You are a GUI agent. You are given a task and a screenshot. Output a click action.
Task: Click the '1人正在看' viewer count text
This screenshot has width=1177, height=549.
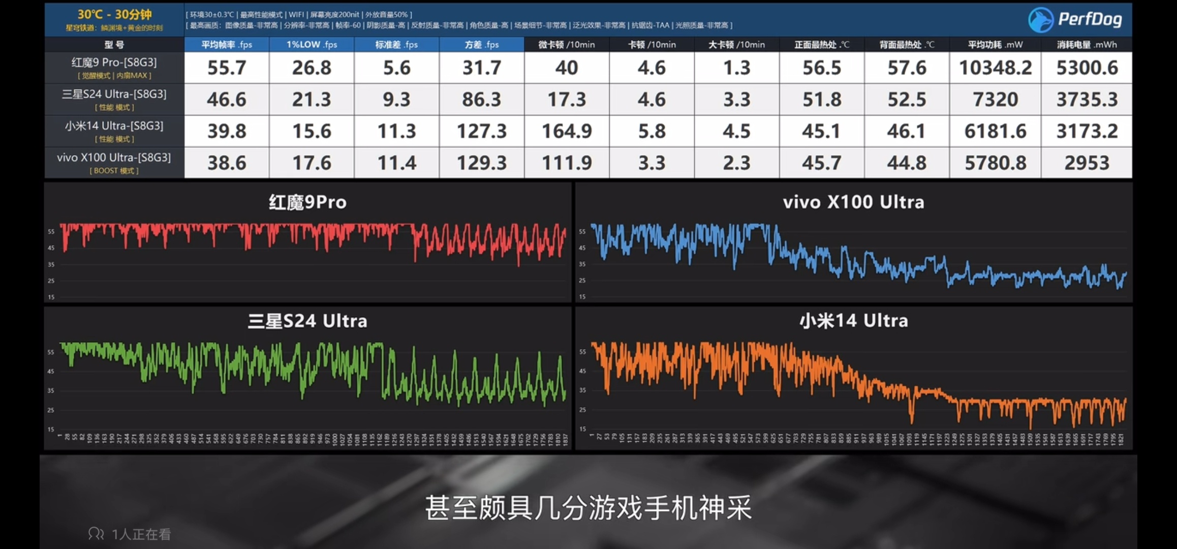coord(141,534)
